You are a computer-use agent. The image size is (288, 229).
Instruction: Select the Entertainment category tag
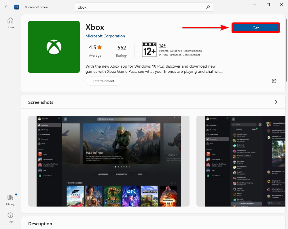(103, 81)
